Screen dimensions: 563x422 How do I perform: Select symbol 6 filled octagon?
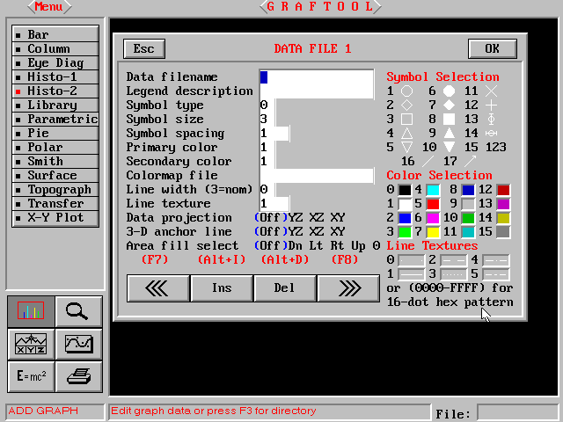449,91
